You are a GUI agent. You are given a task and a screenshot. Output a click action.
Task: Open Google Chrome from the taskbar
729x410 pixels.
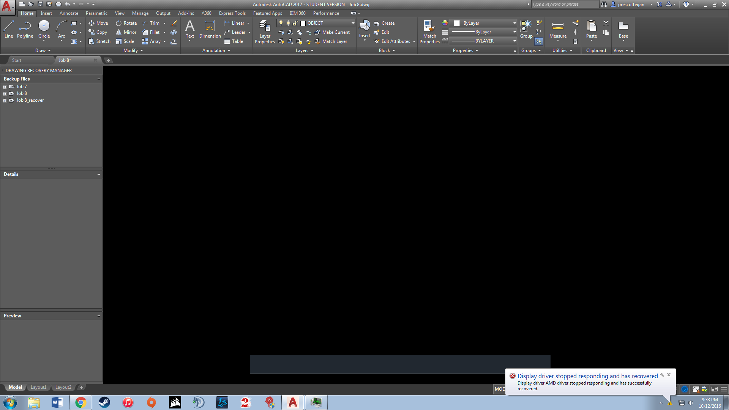pos(80,402)
